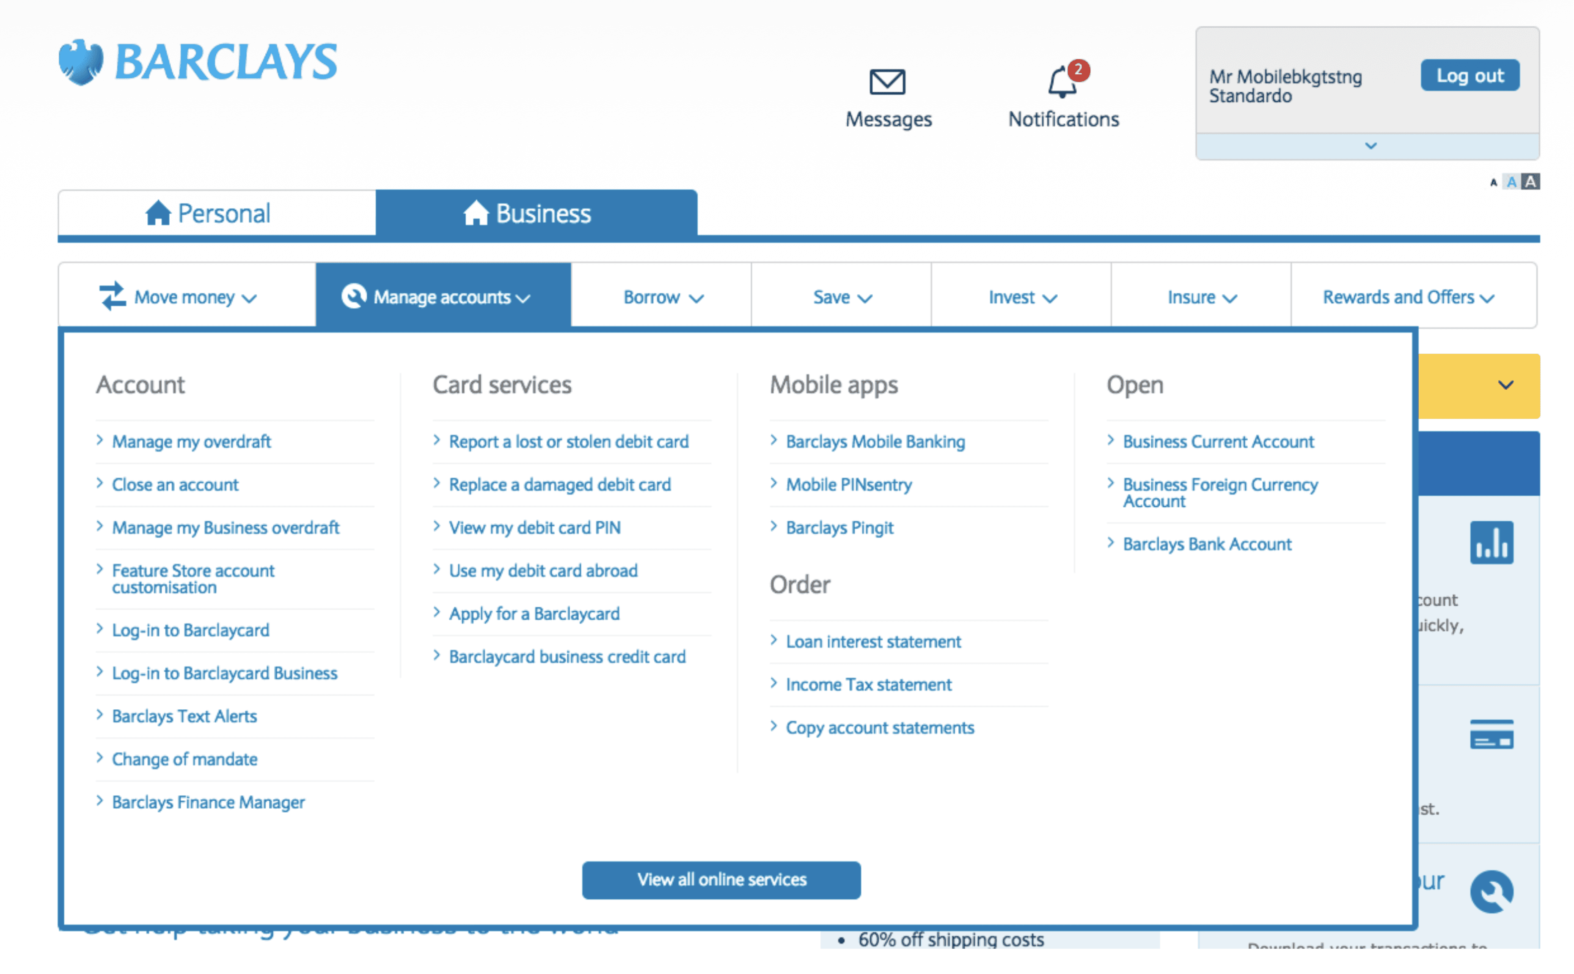Expand the user profile panel chevron
The height and width of the screenshot is (974, 1574).
click(x=1370, y=146)
